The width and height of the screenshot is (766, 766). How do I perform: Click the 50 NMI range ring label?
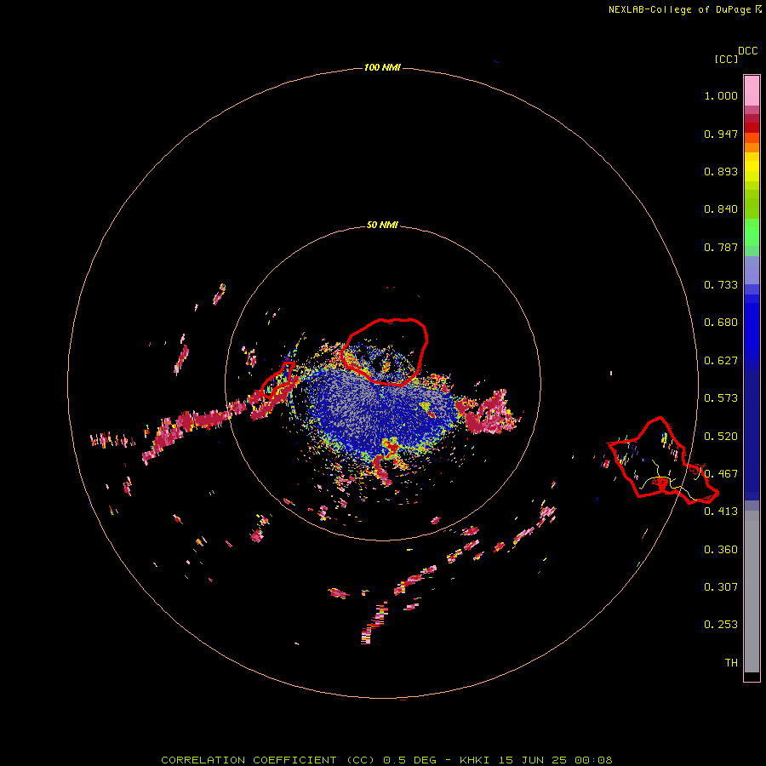point(382,225)
